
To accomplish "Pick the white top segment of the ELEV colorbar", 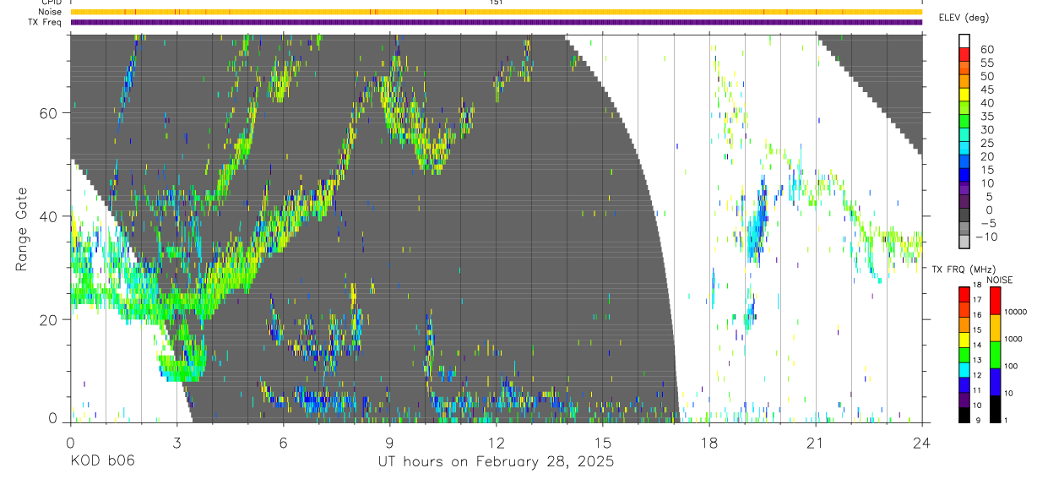I will (964, 41).
